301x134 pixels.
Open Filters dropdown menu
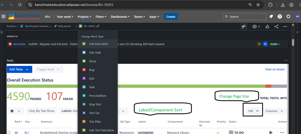point(101,17)
